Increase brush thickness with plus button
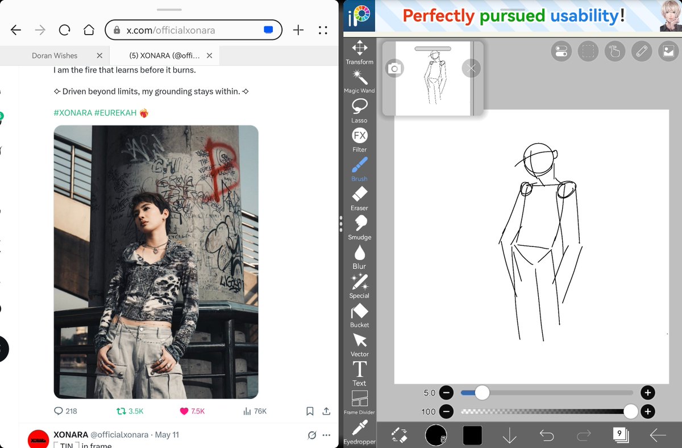 pyautogui.click(x=647, y=392)
